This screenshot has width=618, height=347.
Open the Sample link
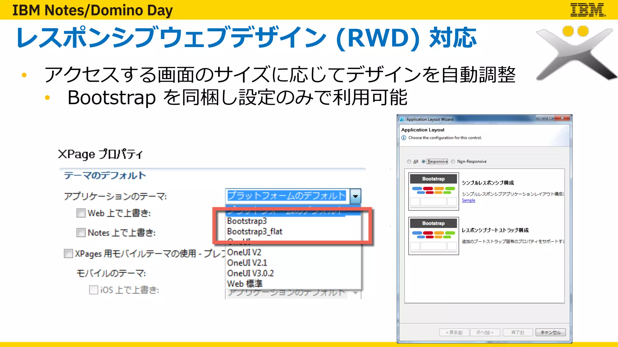click(x=468, y=200)
